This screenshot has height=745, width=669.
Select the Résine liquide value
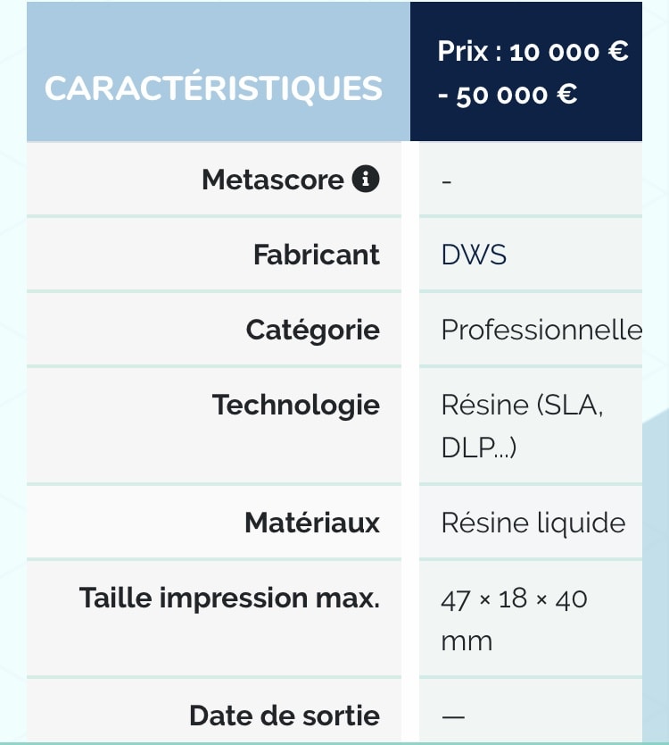(x=533, y=523)
